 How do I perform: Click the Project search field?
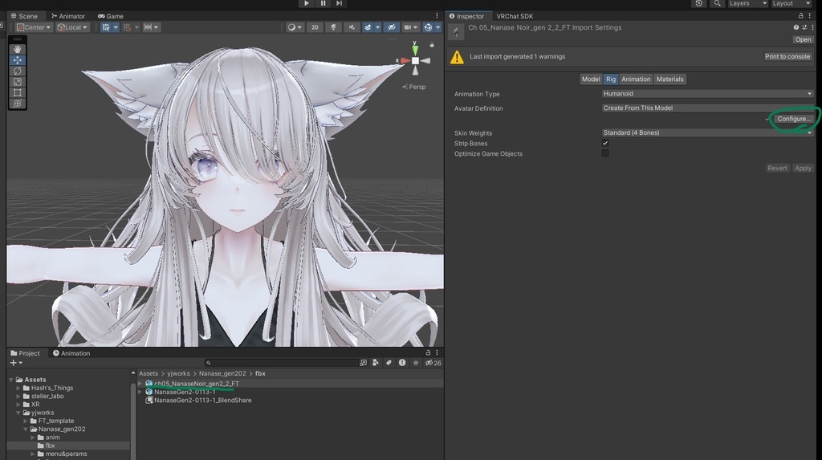(x=281, y=362)
